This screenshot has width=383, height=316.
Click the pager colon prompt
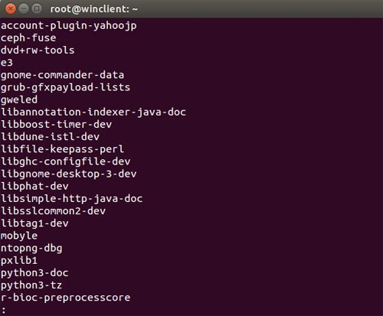4,310
